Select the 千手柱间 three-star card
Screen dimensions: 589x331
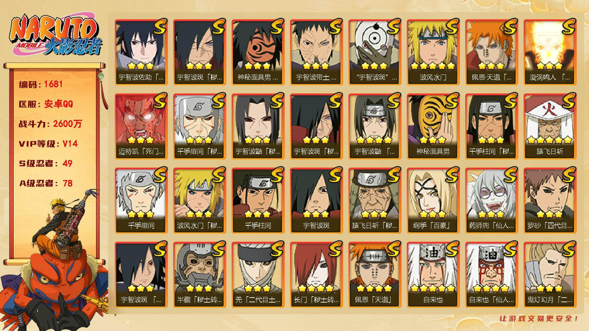coord(258,201)
